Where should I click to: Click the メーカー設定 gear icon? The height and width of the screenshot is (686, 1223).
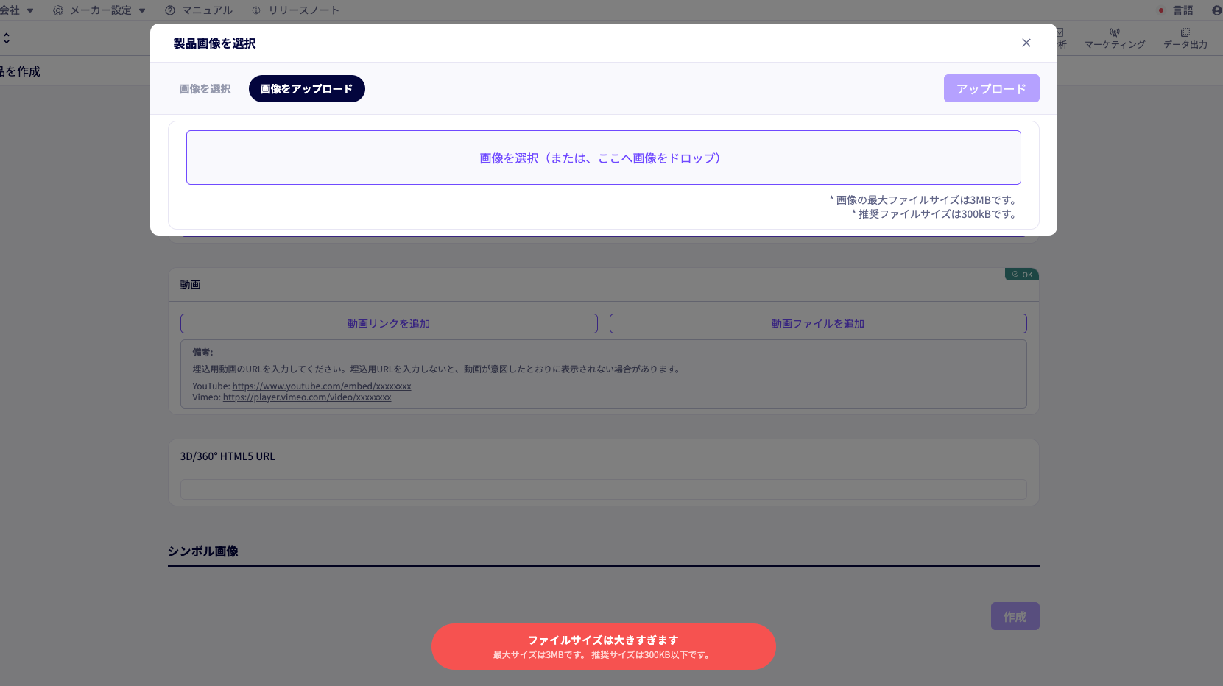58,10
